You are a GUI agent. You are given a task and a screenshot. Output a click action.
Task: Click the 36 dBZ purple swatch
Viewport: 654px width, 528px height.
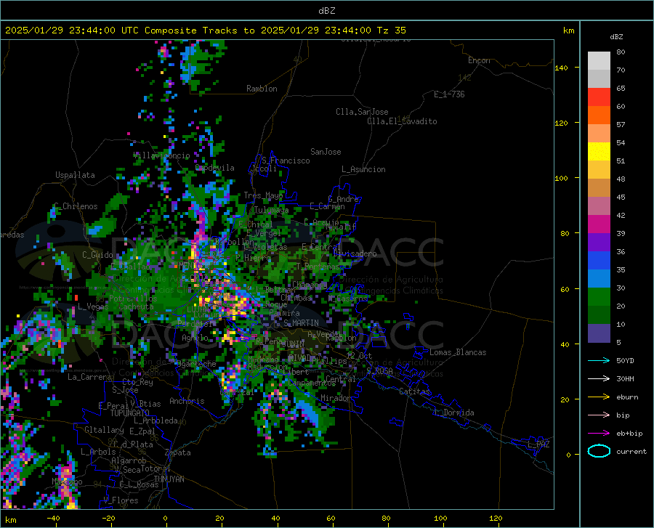click(599, 243)
